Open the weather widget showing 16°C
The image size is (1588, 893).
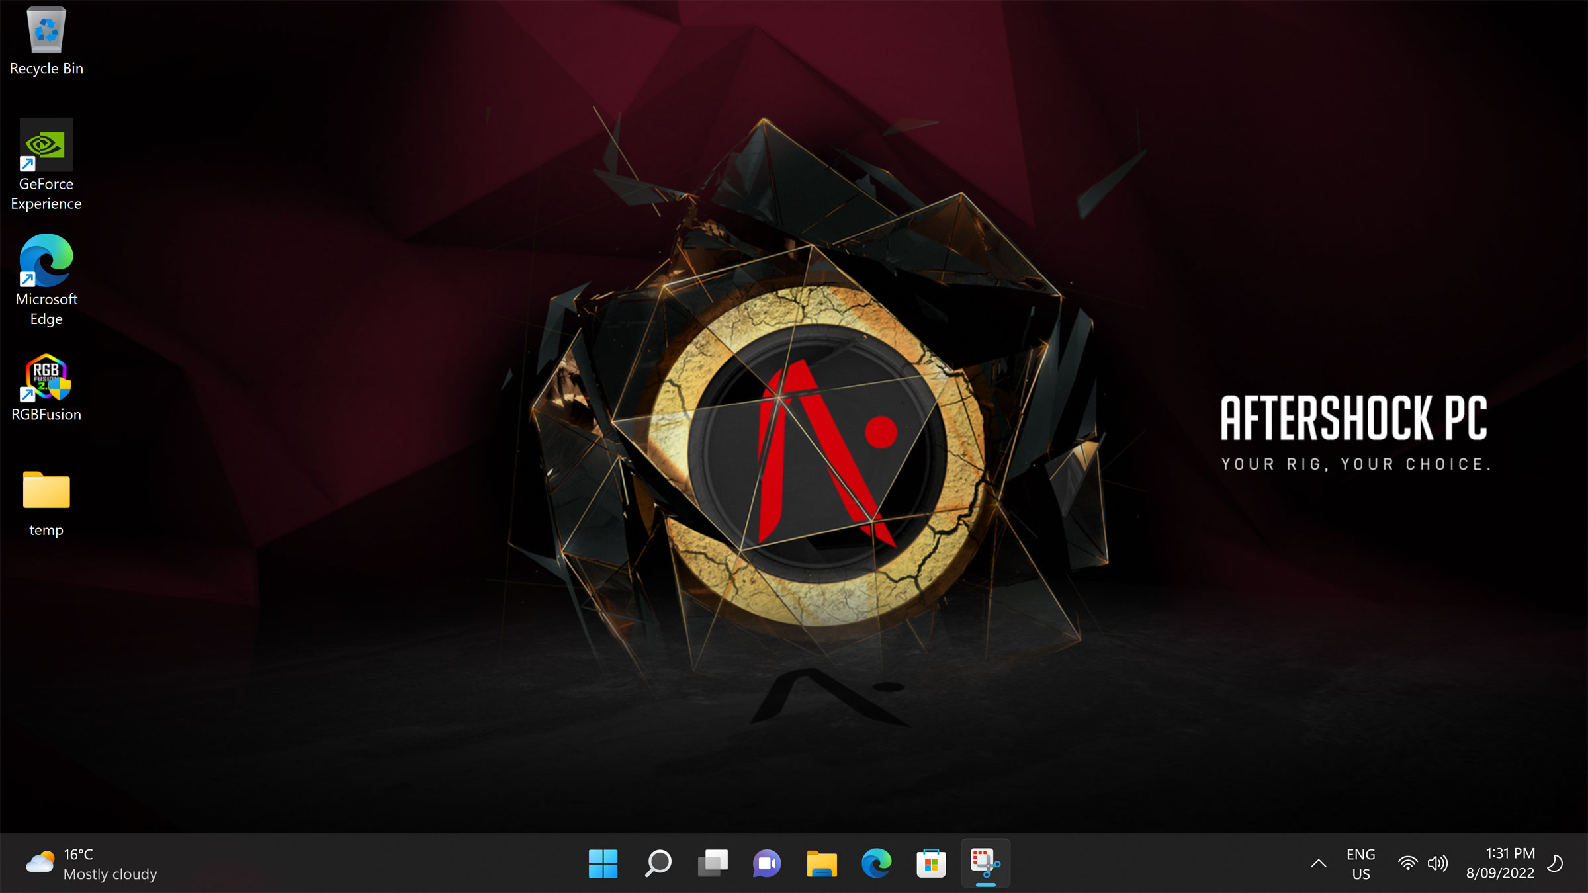click(x=92, y=864)
